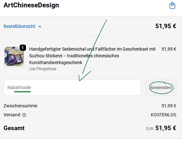Click the KOSTENLOS shipping value
The width and height of the screenshot is (182, 141).
click(163, 115)
